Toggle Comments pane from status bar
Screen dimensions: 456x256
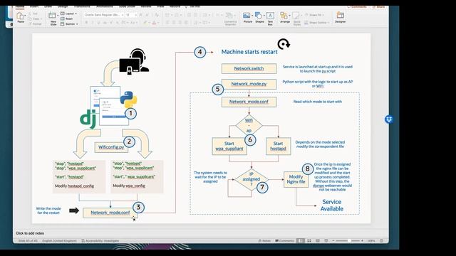coord(285,240)
